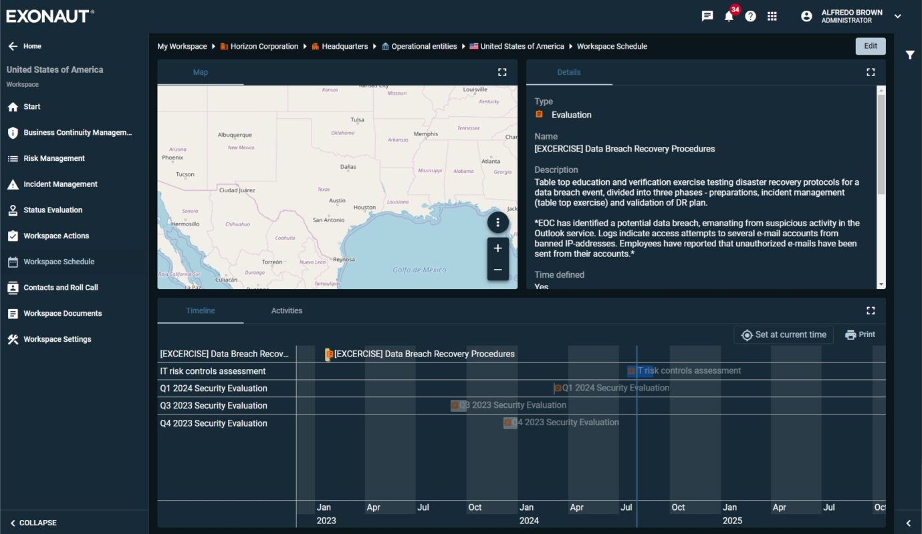Screen dimensions: 922x534
Task: Click the Details panel scrollbar
Action: coord(881,145)
